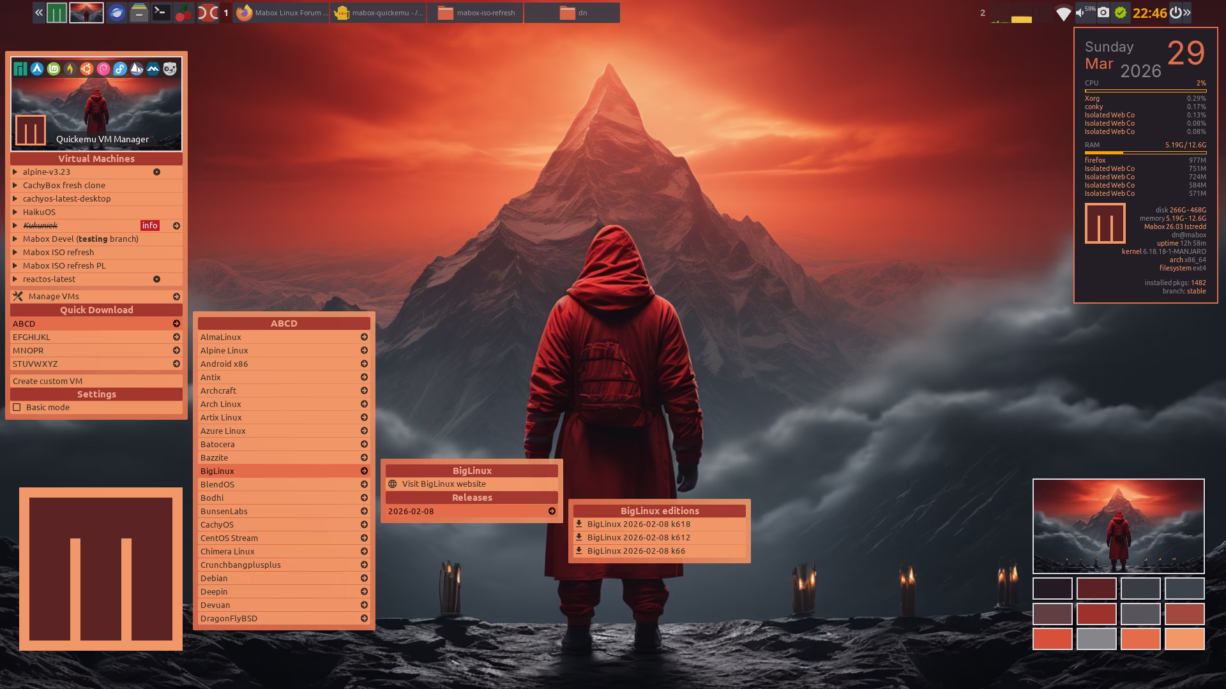This screenshot has height=689, width=1226.
Task: Click the power button in top panel
Action: [x=1175, y=12]
